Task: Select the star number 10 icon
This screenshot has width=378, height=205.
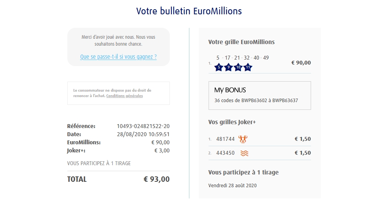Action: tap(238, 67)
